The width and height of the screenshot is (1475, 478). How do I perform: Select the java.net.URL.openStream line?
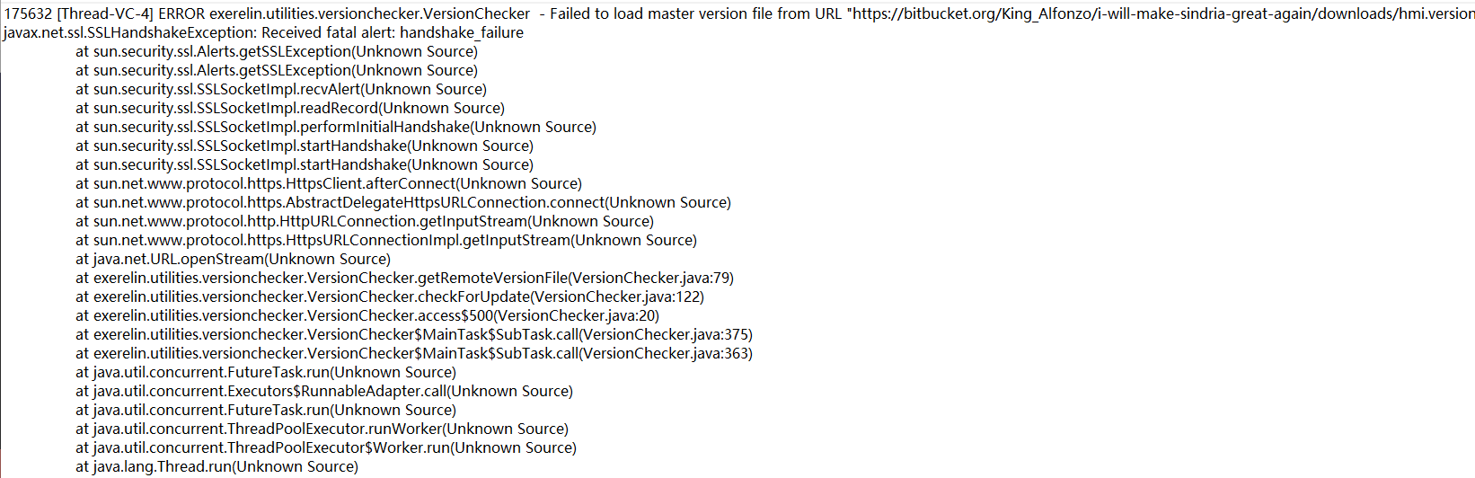[234, 259]
